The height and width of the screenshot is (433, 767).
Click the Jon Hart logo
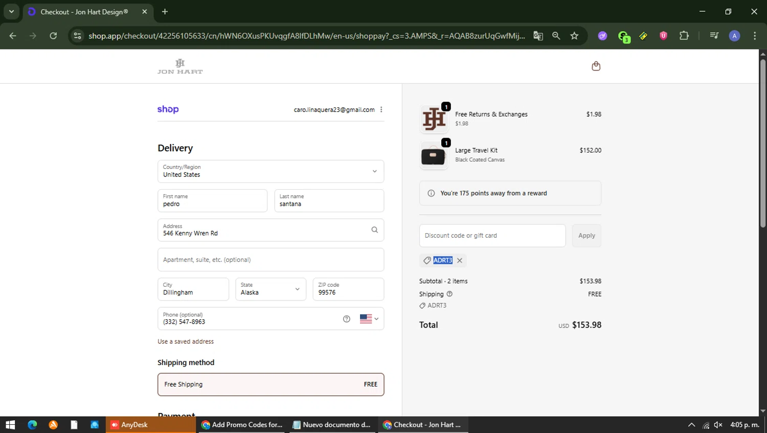(x=180, y=66)
